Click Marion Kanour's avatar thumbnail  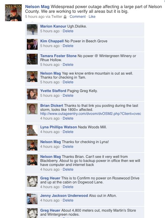coord(32,30)
